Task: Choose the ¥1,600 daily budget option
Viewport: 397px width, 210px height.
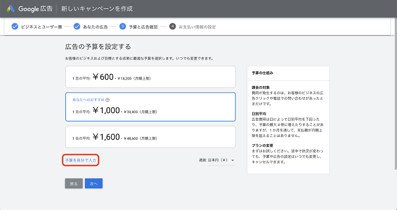Action: click(x=150, y=137)
